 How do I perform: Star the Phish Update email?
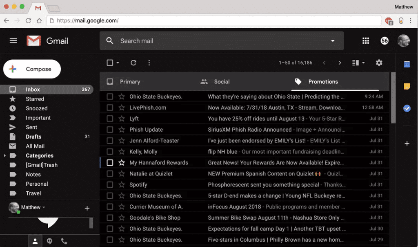[122, 130]
